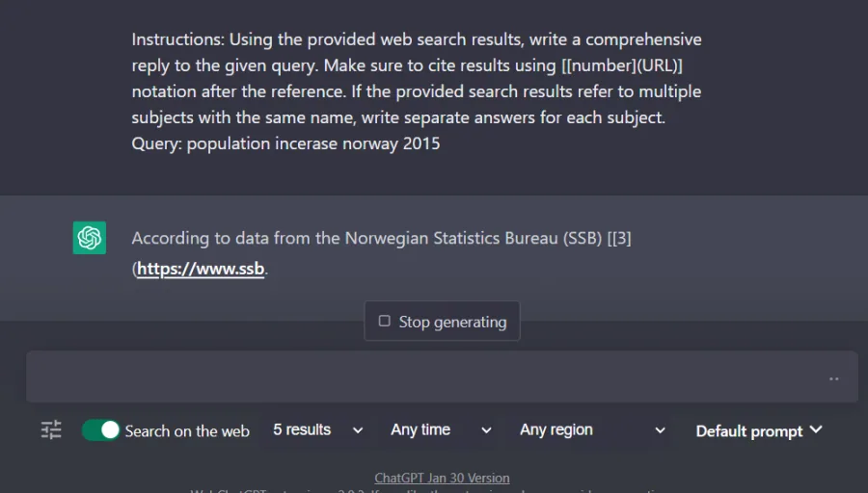Click chevron arrow beside Any time
This screenshot has height=493, width=868.
tap(486, 430)
